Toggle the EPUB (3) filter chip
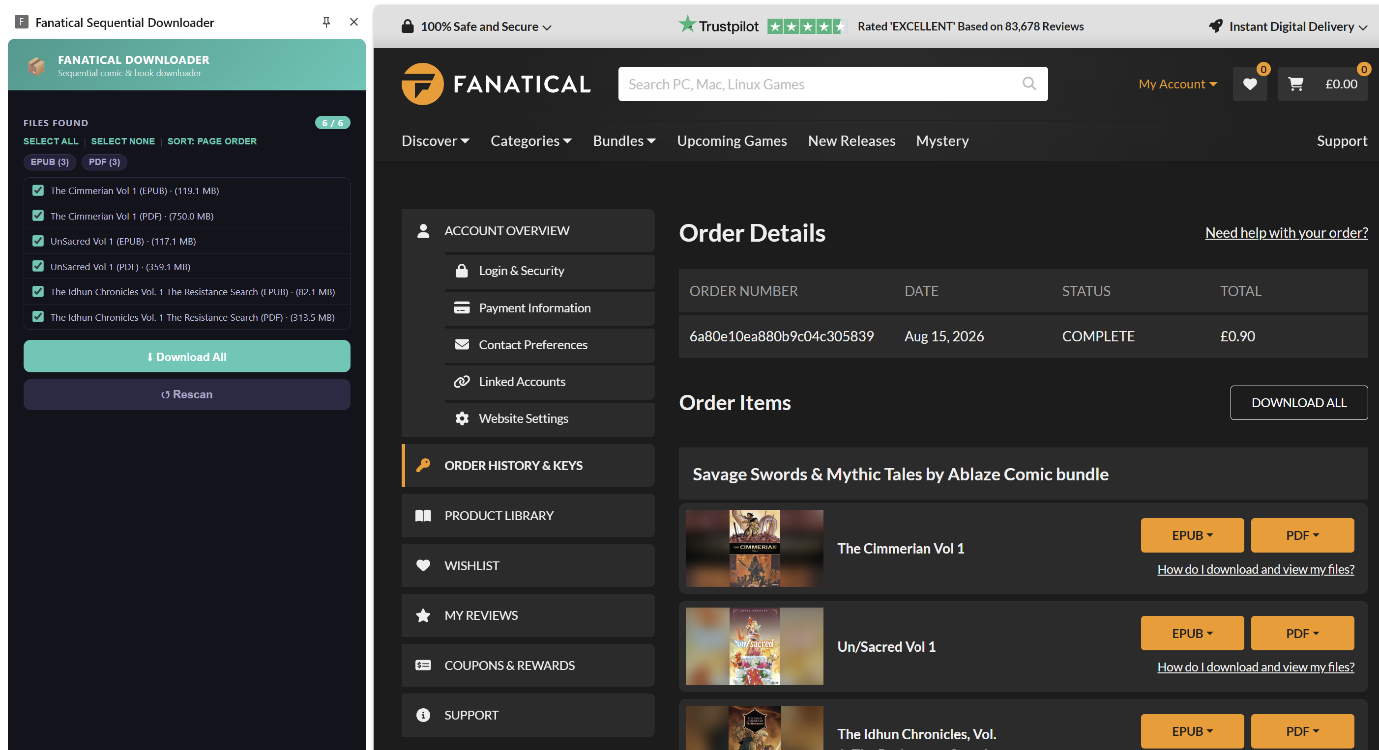Viewport: 1379px width, 750px height. [x=50, y=162]
